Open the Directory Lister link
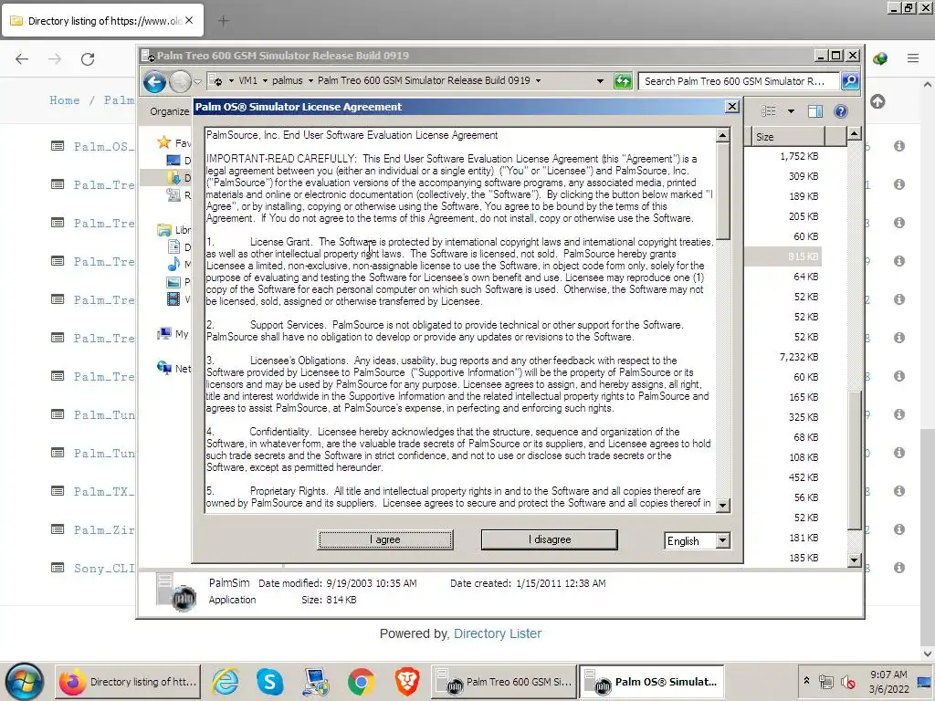935x701 pixels. pyautogui.click(x=498, y=633)
